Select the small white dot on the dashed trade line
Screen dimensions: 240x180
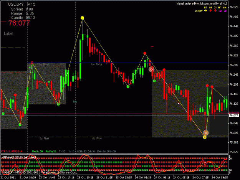click(x=179, y=103)
